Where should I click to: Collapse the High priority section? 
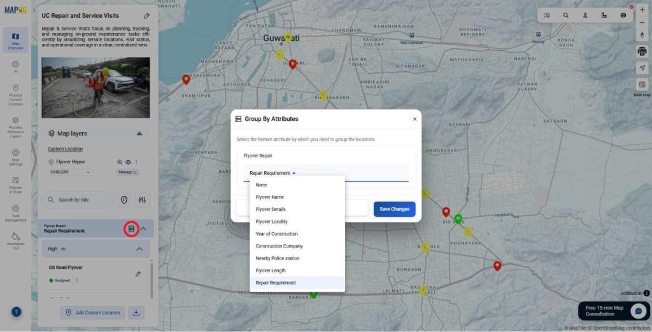click(x=139, y=249)
